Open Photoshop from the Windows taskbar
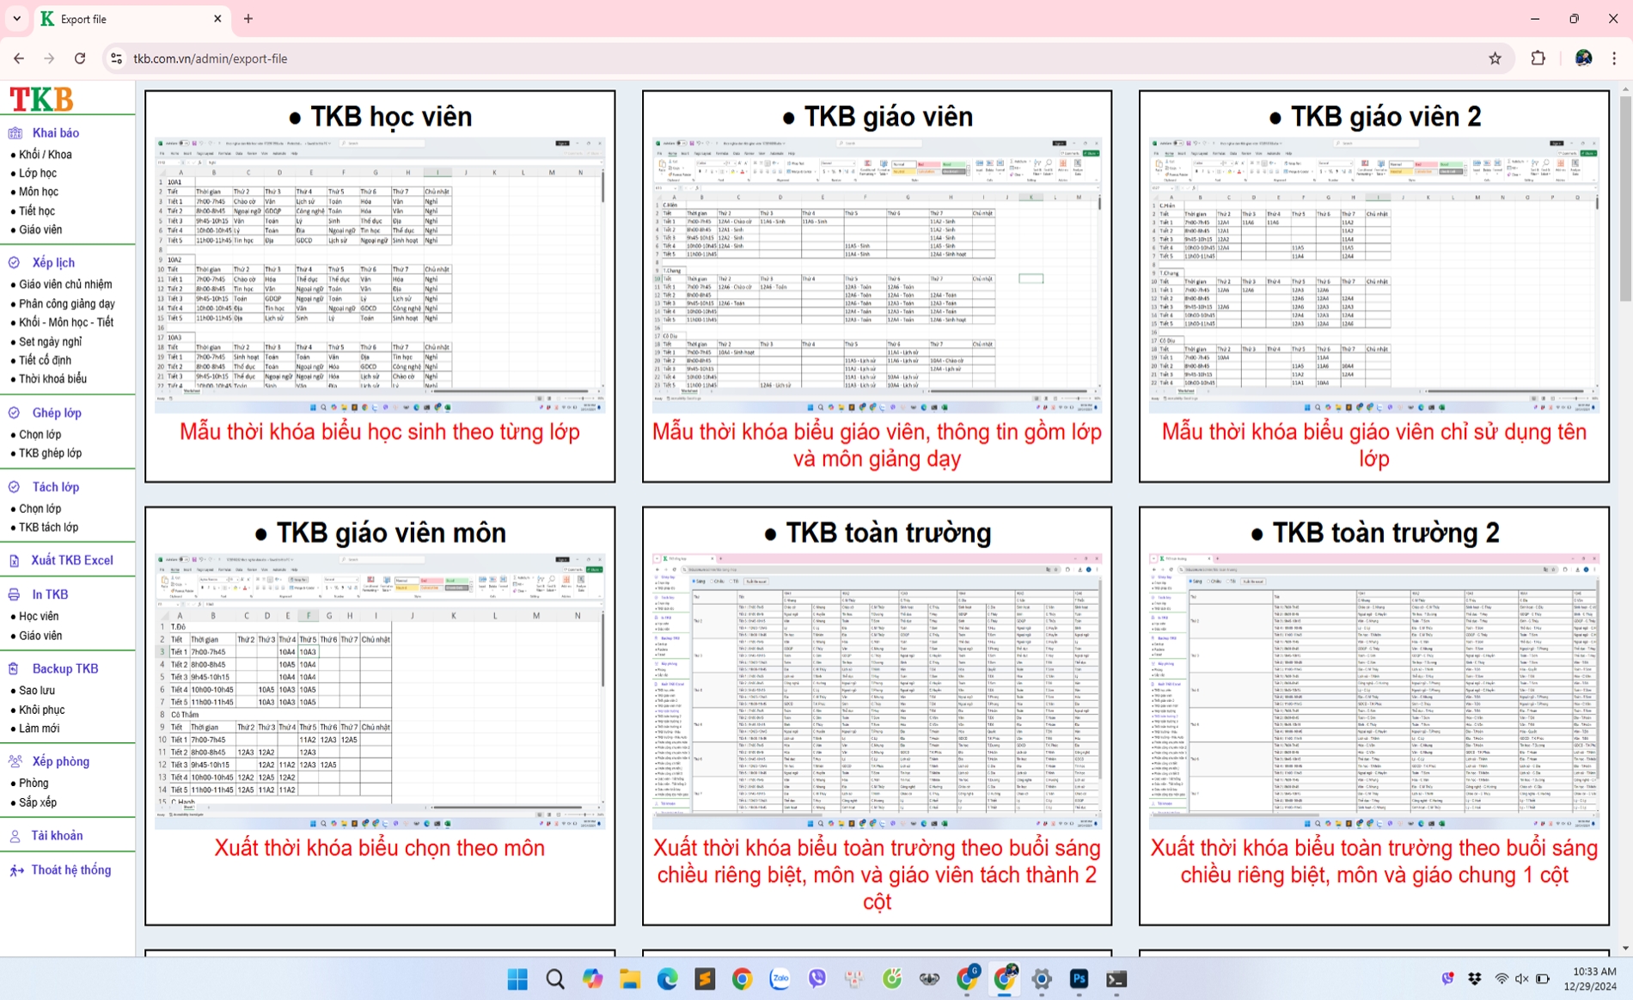 pos(1079,979)
